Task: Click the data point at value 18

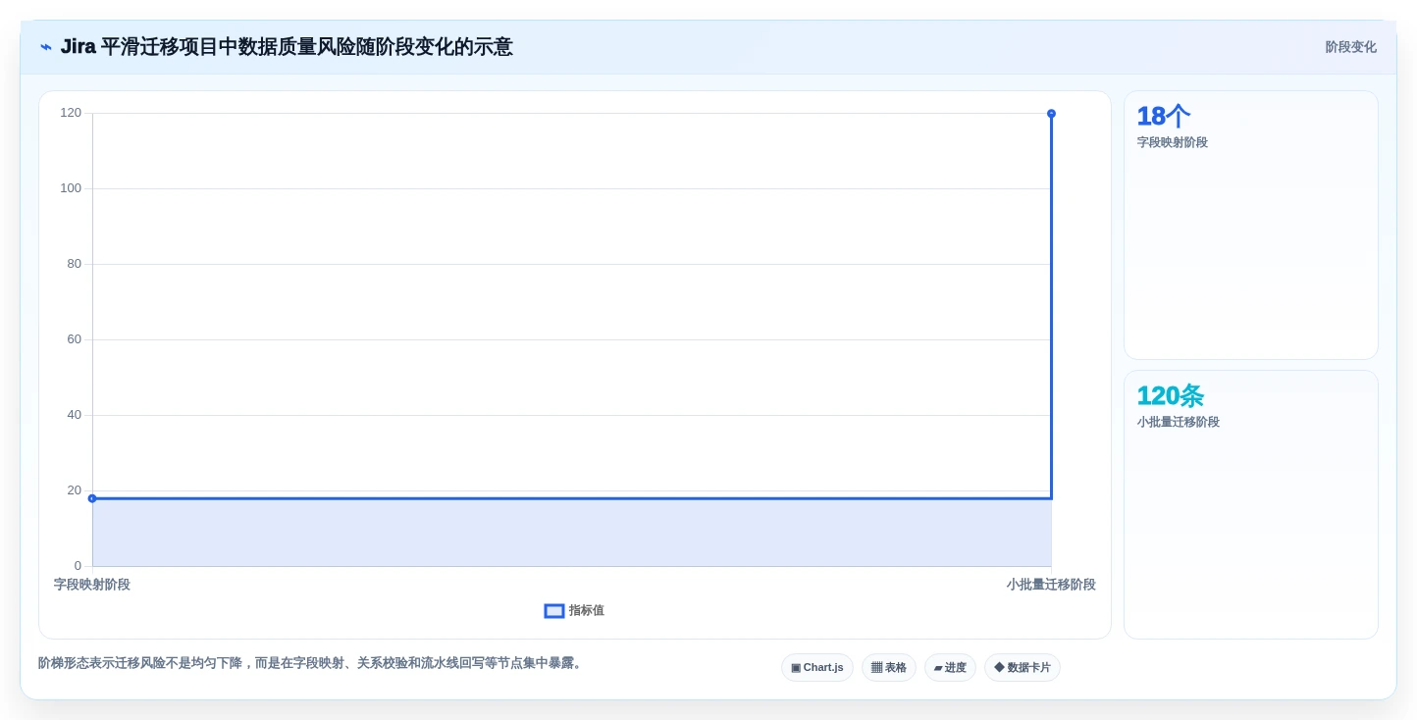Action: [x=92, y=498]
